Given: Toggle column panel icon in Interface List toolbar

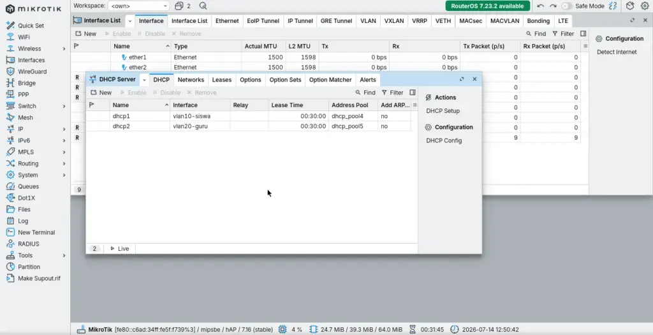Looking at the screenshot, I should coord(583,33).
